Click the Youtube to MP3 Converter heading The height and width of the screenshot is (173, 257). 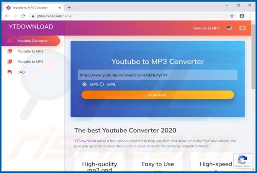coord(157,62)
